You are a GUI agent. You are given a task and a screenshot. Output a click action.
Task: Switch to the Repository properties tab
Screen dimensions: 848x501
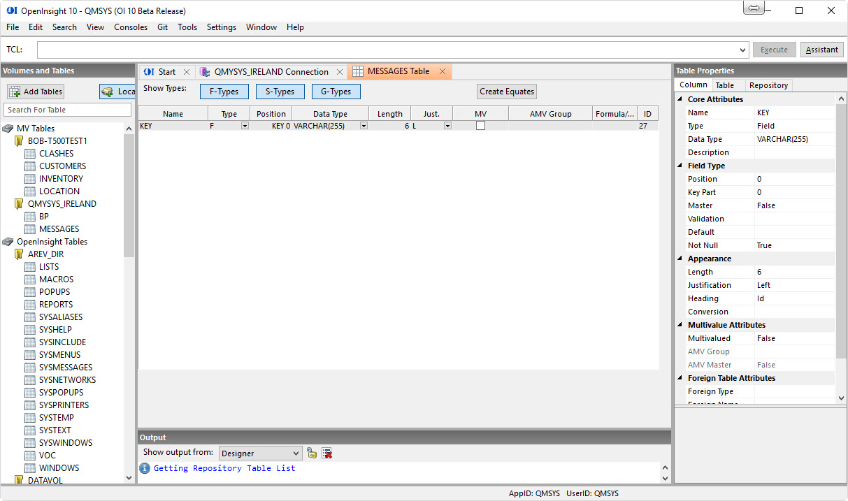point(768,85)
